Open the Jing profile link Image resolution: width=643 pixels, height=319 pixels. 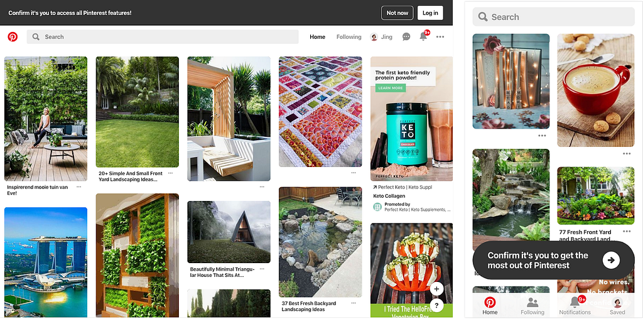coord(381,37)
